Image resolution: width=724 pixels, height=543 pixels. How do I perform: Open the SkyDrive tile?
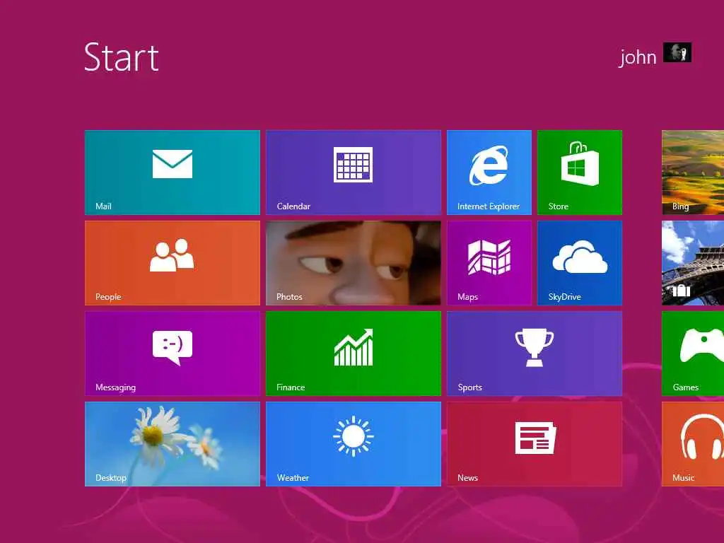click(x=580, y=263)
